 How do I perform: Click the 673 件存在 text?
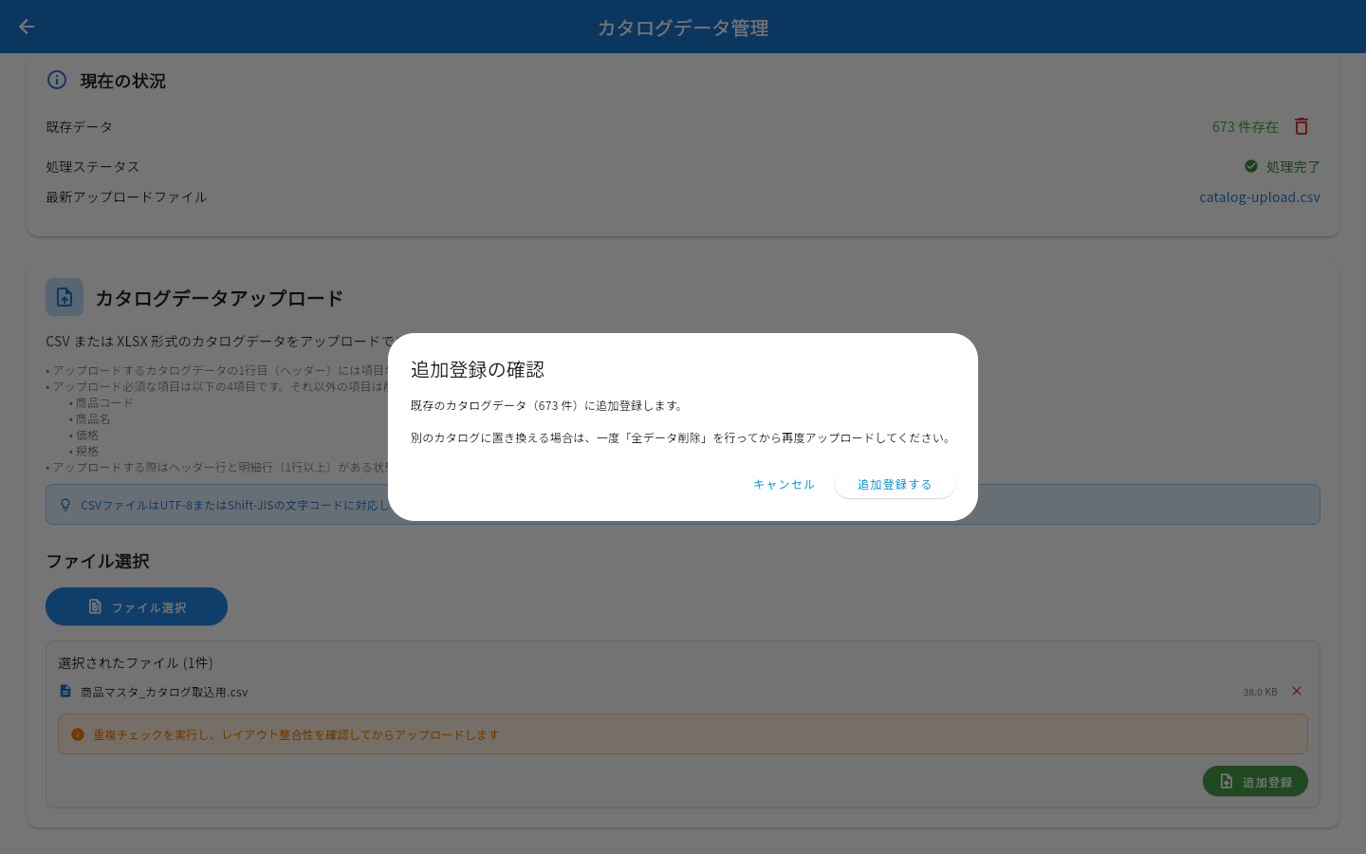(1245, 126)
